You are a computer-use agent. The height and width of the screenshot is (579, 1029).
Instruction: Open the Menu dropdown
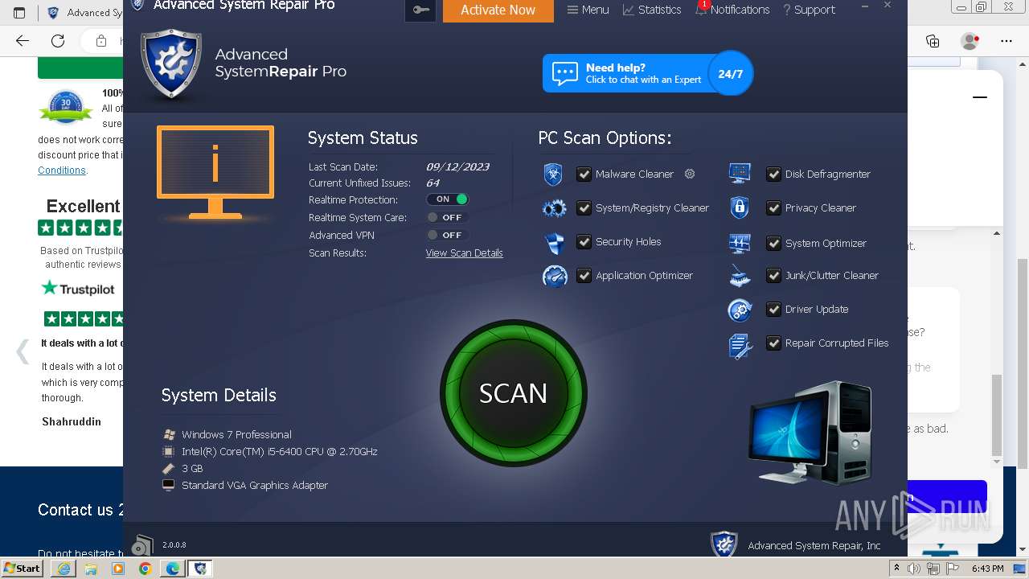click(x=588, y=10)
